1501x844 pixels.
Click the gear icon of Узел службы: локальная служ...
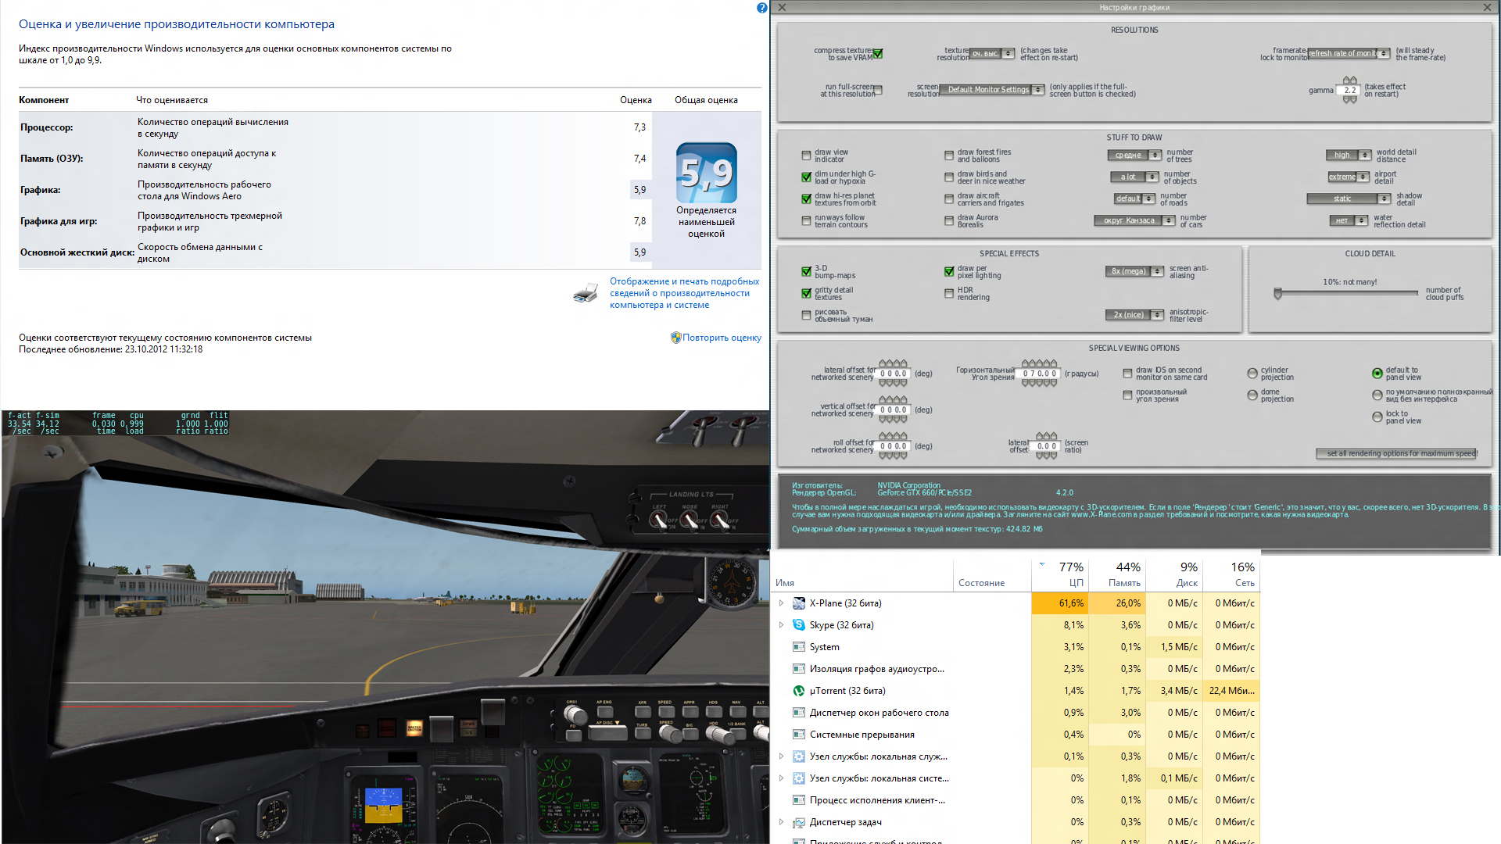point(799,756)
